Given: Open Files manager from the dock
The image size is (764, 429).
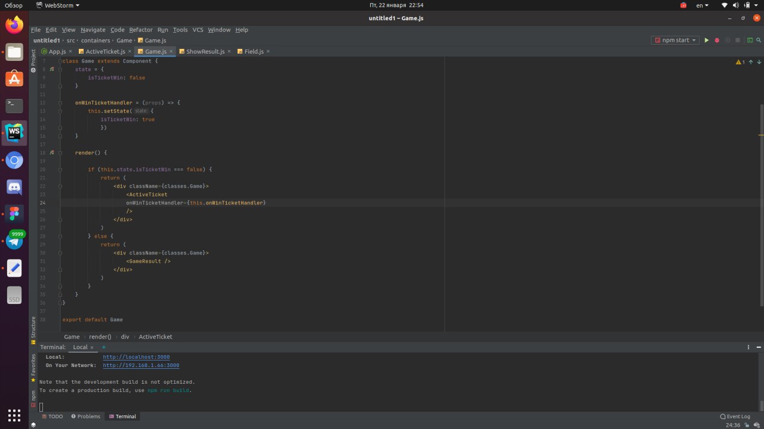Looking at the screenshot, I should pos(14,52).
